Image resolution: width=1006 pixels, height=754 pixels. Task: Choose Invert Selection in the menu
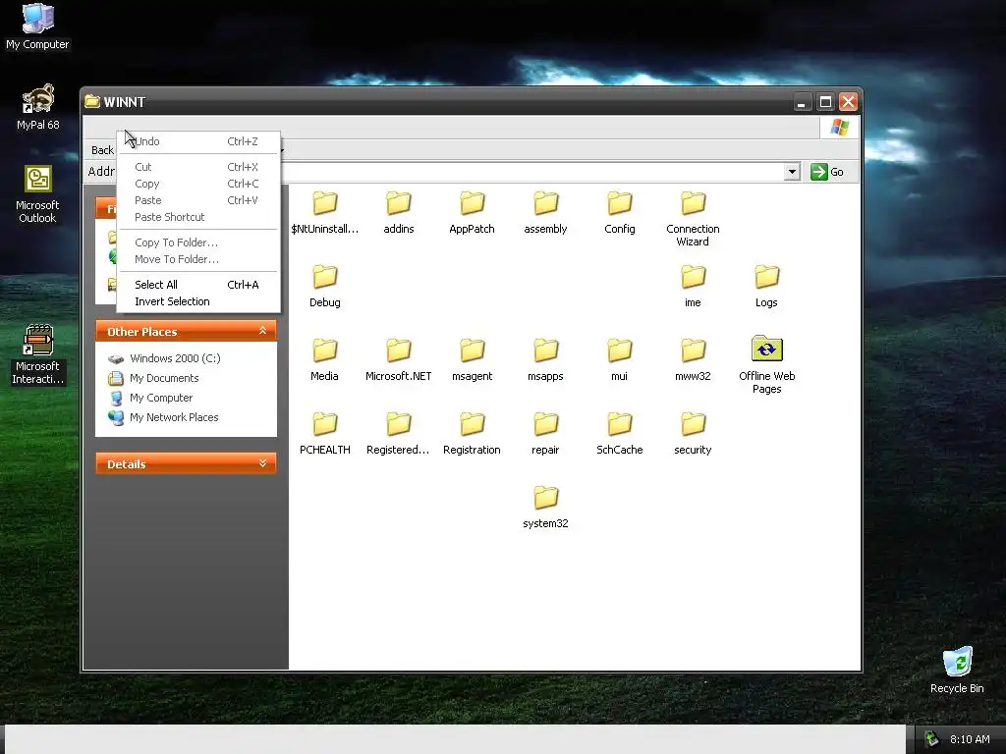click(x=198, y=301)
